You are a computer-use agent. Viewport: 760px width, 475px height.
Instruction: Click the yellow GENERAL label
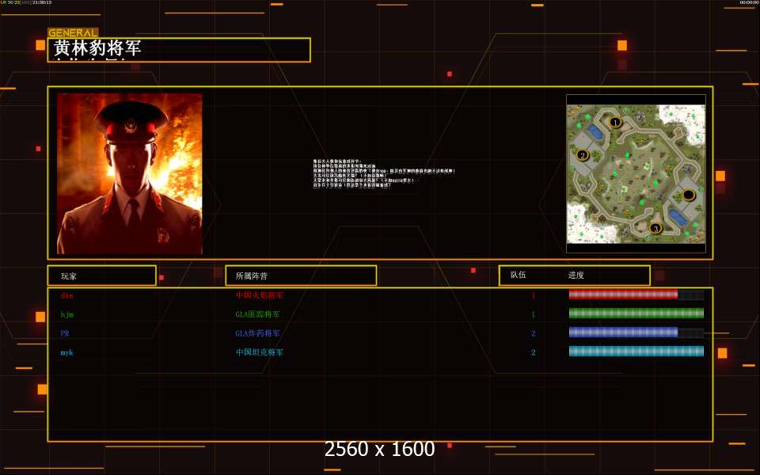point(73,32)
